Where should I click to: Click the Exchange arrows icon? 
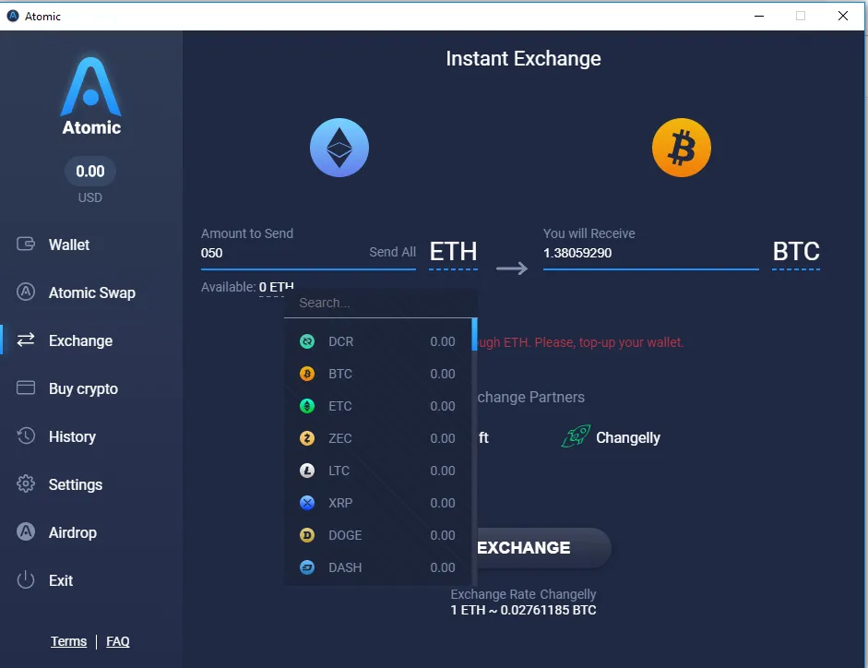26,340
